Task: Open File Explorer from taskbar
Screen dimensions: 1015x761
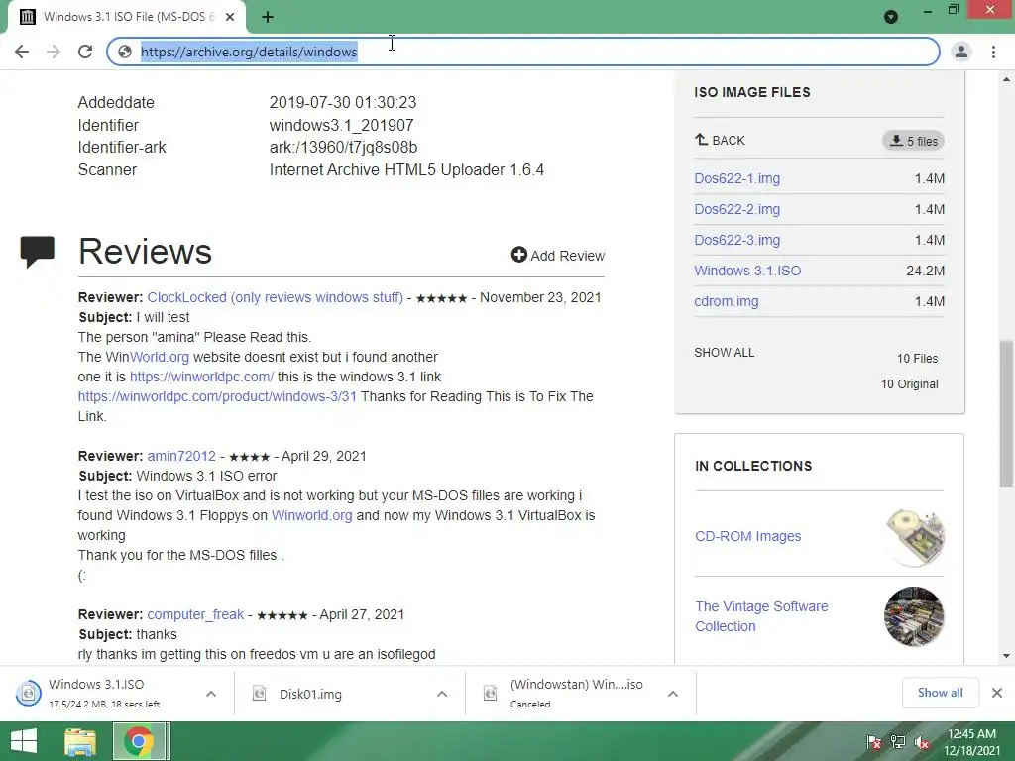Action: (x=80, y=741)
